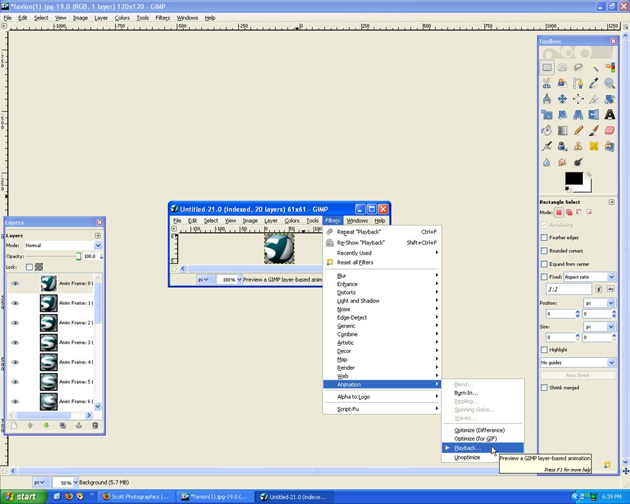This screenshot has width=630, height=504.
Task: Open the No guides dropdown
Action: (x=578, y=362)
